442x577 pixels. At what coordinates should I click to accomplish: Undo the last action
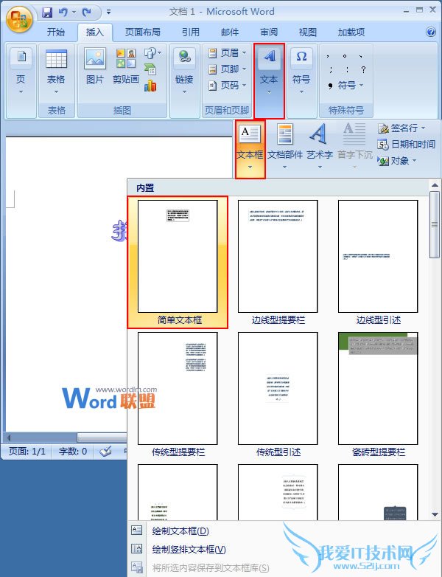tap(63, 13)
